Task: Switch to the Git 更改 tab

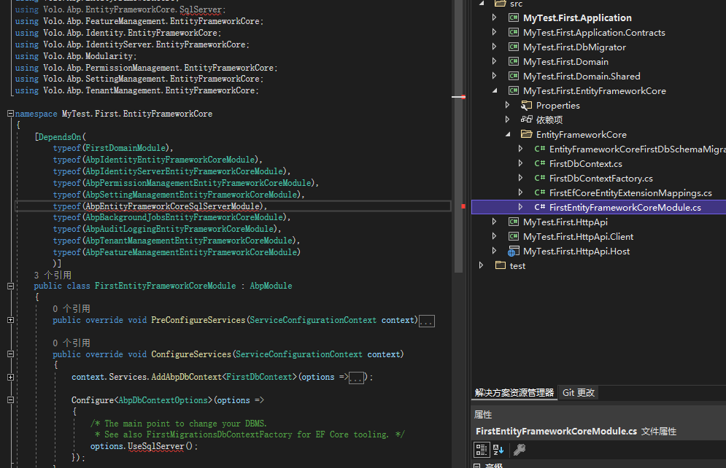Action: (579, 393)
